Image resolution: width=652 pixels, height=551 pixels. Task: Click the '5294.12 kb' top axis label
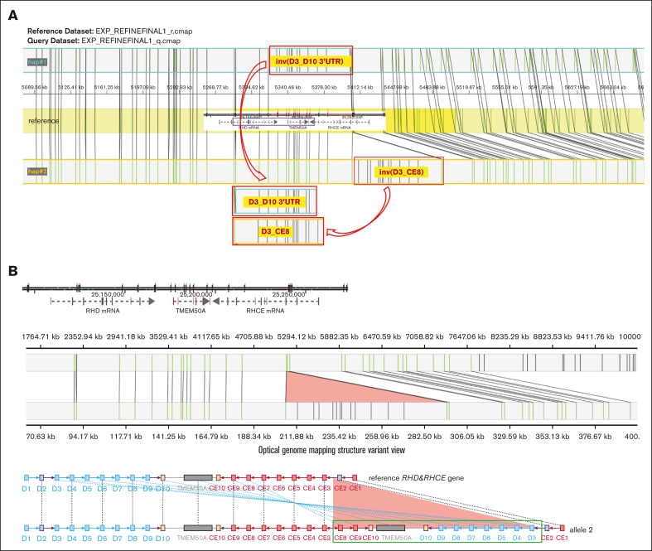click(297, 336)
